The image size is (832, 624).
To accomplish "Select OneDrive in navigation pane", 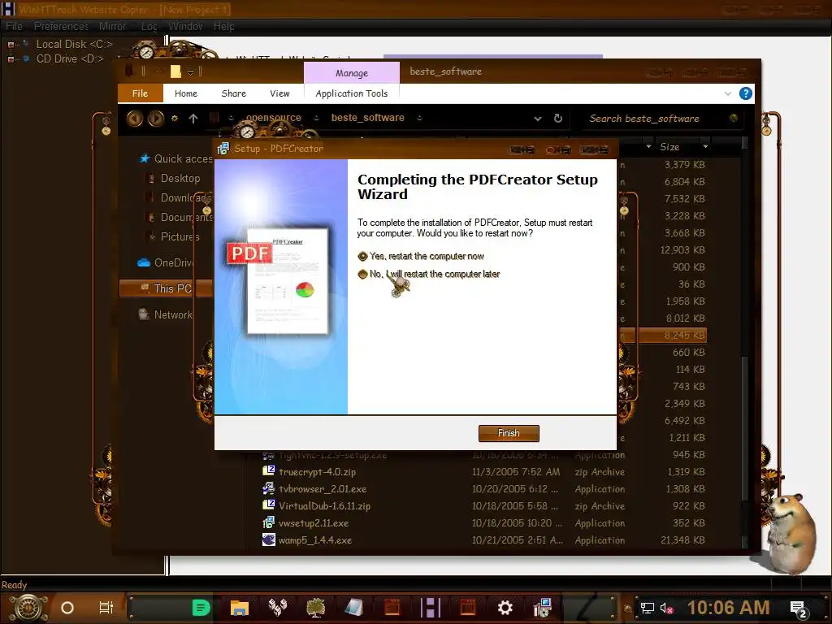I will point(167,262).
